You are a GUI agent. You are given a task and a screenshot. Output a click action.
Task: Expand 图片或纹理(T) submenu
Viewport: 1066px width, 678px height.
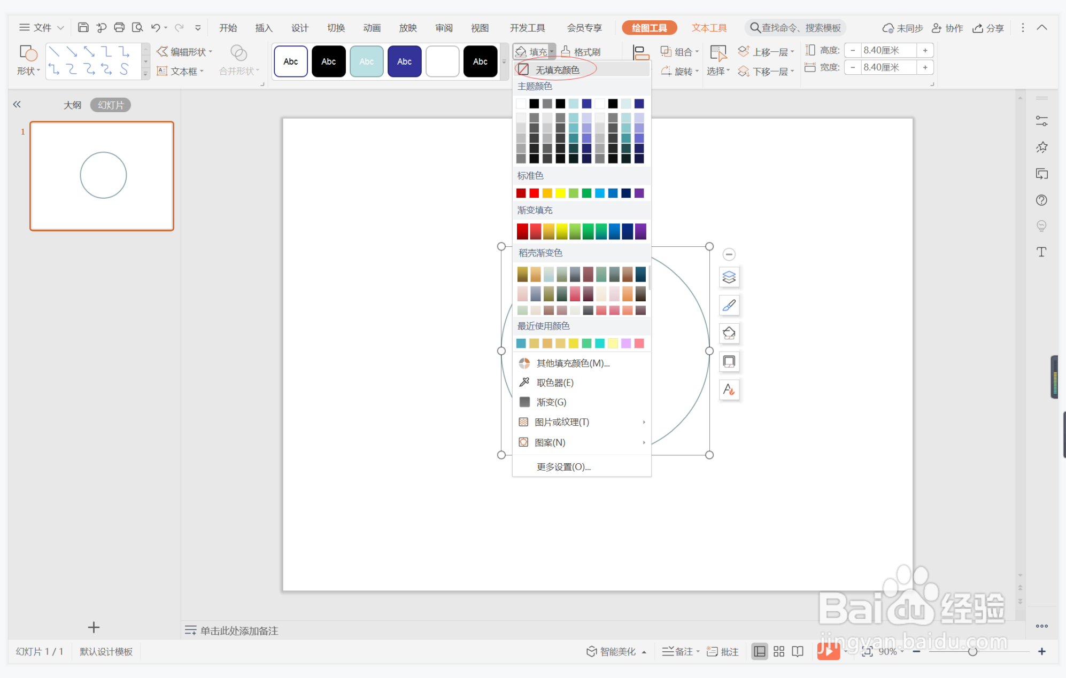pos(582,422)
